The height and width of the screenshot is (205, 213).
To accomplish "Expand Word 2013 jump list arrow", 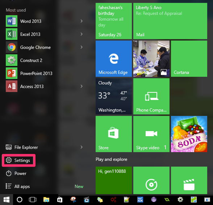I will pyautogui.click(x=82, y=21).
